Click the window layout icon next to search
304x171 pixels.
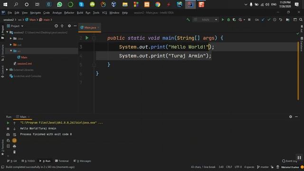coord(295,19)
